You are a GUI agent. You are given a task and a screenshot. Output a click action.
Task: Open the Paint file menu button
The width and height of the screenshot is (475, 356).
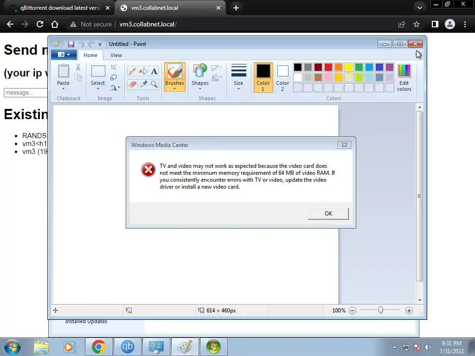64,55
